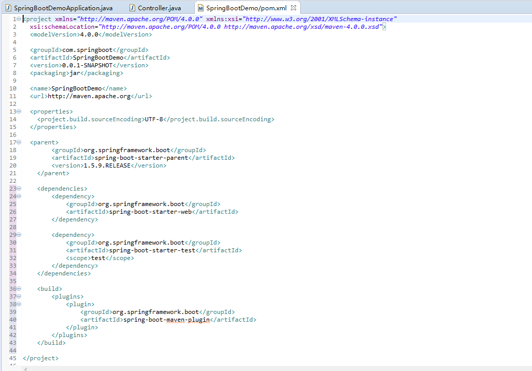The height and width of the screenshot is (371, 532).
Task: Click the closing </build> tag on line 43
Action: [x=51, y=343]
